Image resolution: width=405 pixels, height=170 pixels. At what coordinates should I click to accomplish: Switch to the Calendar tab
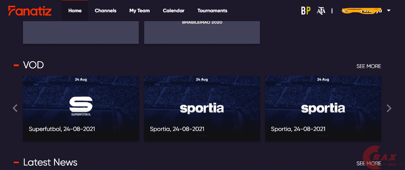coord(174,11)
